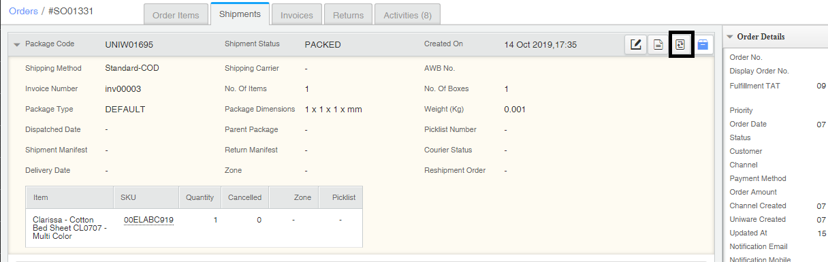
Task: Collapse the Package Code UNIW01695 section
Action: (x=17, y=44)
